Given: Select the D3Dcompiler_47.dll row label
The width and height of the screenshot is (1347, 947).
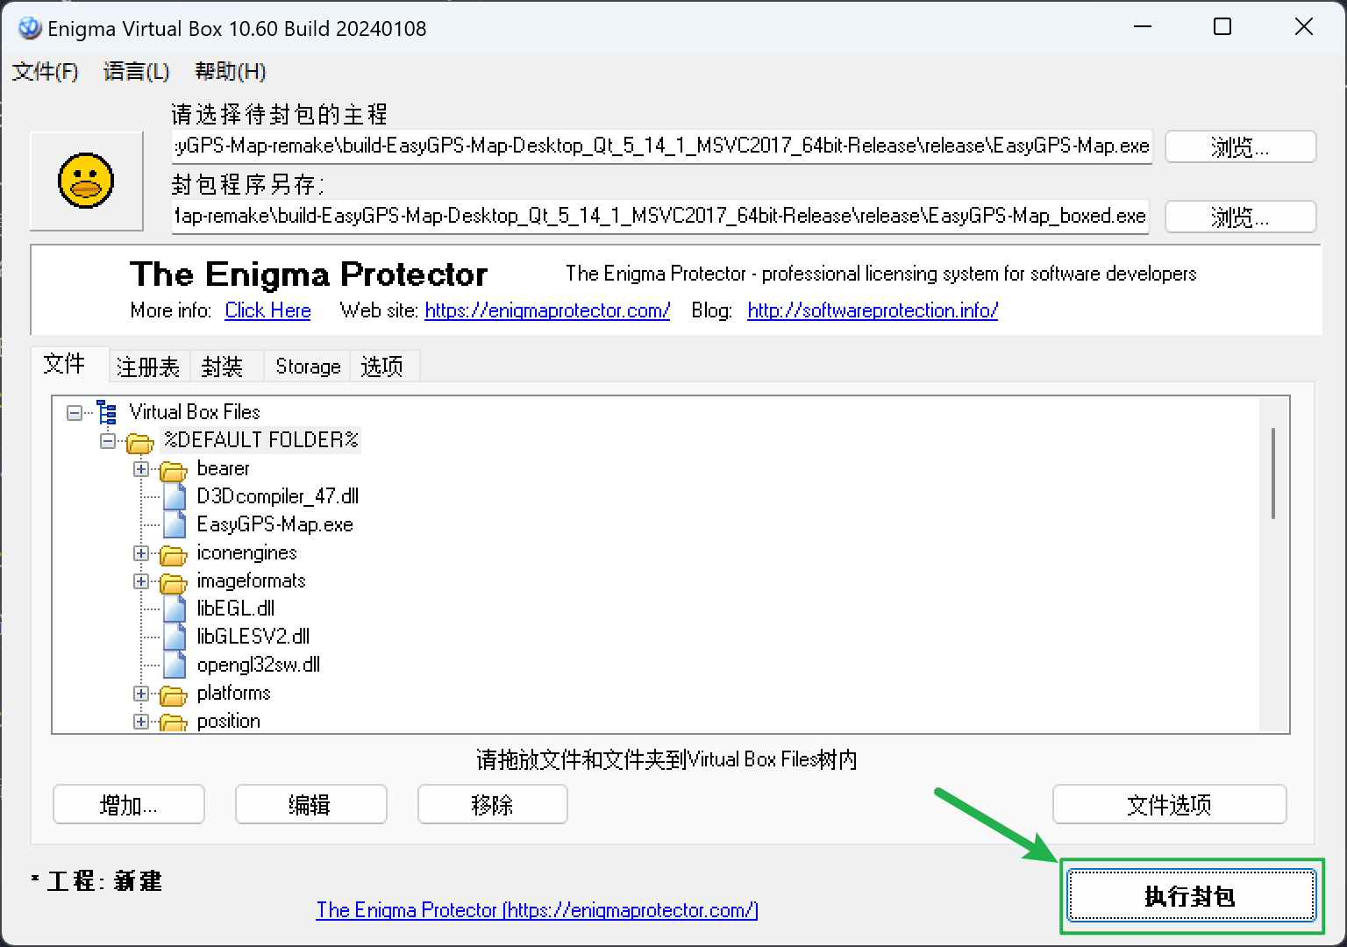Looking at the screenshot, I should (278, 496).
